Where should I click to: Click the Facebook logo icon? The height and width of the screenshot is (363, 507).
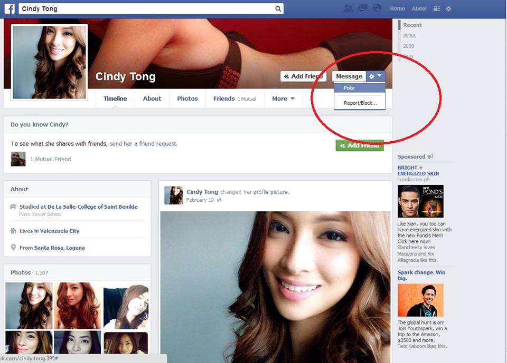[x=10, y=9]
